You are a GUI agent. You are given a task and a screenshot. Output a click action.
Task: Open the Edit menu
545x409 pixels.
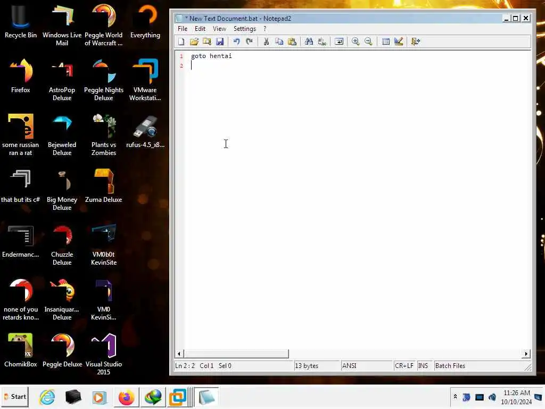[200, 29]
